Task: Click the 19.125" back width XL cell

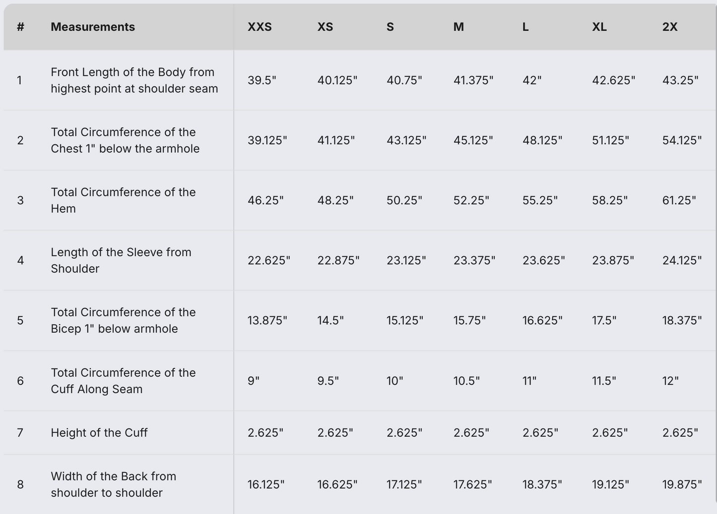Action: [x=610, y=484]
